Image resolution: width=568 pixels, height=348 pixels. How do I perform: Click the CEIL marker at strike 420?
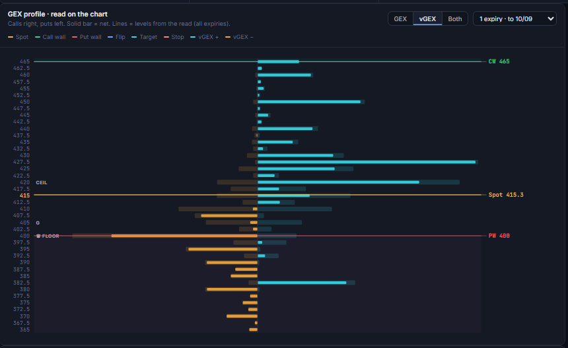42,182
